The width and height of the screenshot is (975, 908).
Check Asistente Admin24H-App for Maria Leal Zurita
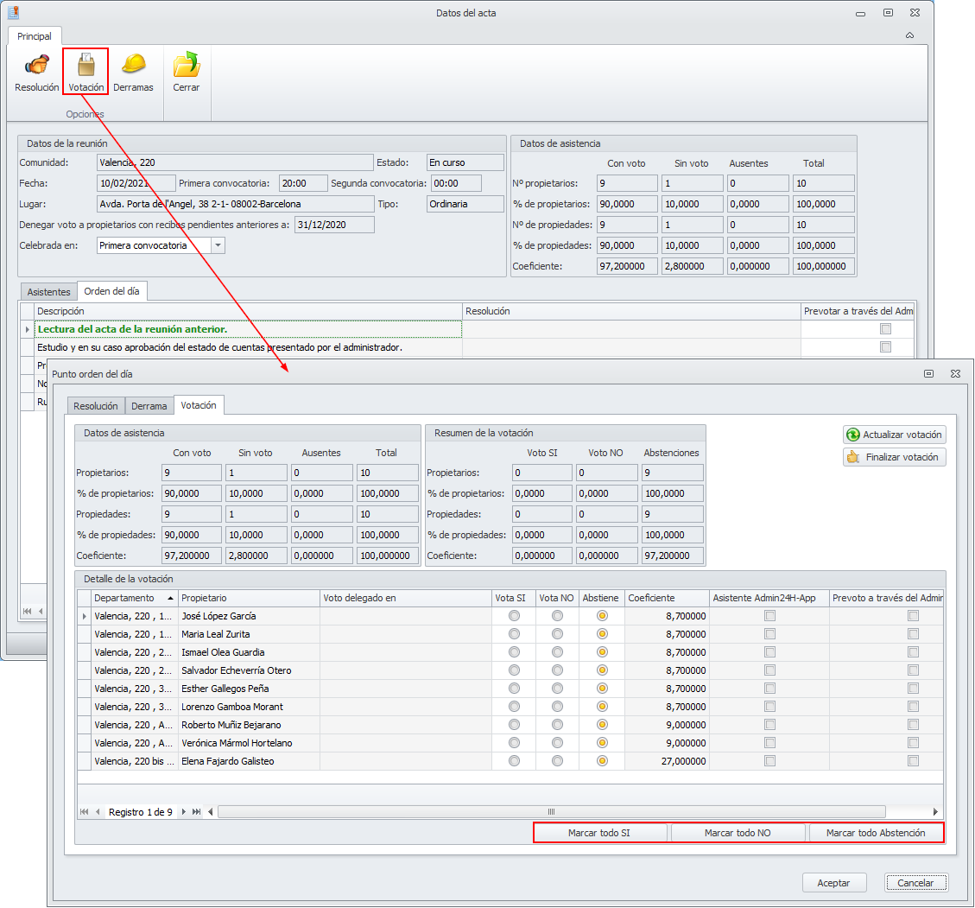(x=769, y=634)
